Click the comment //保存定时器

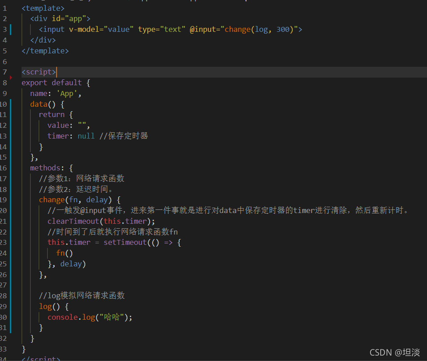[123, 136]
